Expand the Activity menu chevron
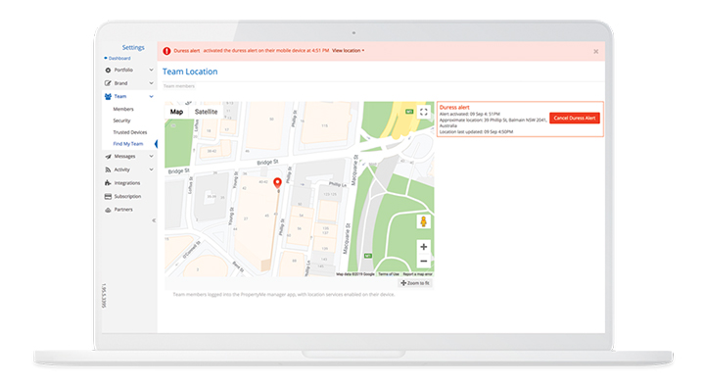 (x=151, y=169)
